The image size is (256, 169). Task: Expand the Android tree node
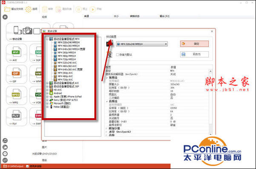47,93
